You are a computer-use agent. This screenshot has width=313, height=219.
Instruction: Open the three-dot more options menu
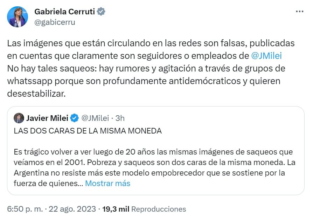coord(299,12)
